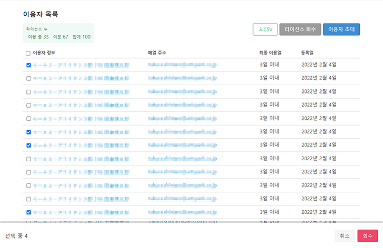
Task: Uncheck the twelfth user row checkbox
Action: coord(28,213)
